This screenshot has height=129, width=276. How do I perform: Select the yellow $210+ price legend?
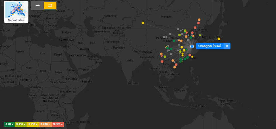pos(33,124)
